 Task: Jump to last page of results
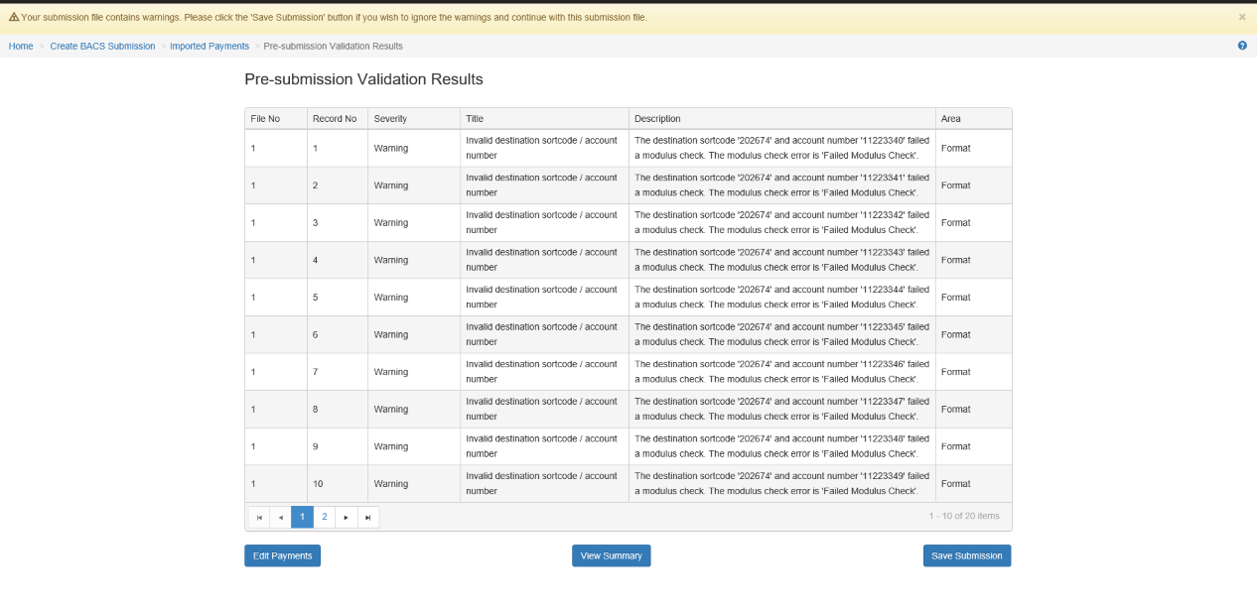tap(367, 517)
